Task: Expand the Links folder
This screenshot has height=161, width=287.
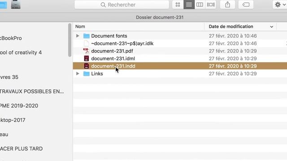Action: pos(78,73)
